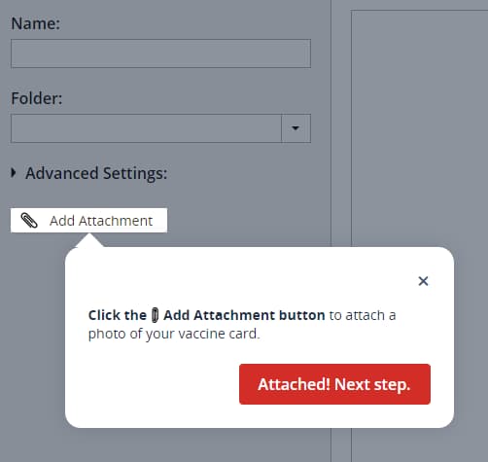Click the tooltip pointer arrow under Add Attachment
Screen dimensions: 488x462
(89, 240)
